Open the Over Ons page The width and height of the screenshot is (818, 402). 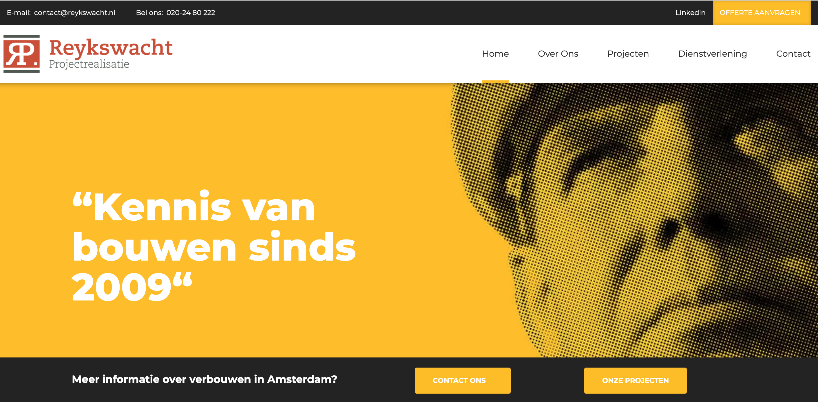point(558,54)
